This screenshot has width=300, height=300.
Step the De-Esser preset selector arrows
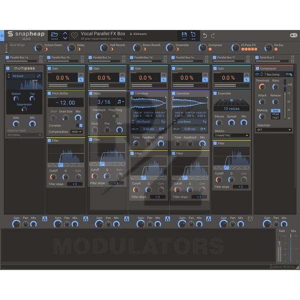pyautogui.click(x=8, y=76)
